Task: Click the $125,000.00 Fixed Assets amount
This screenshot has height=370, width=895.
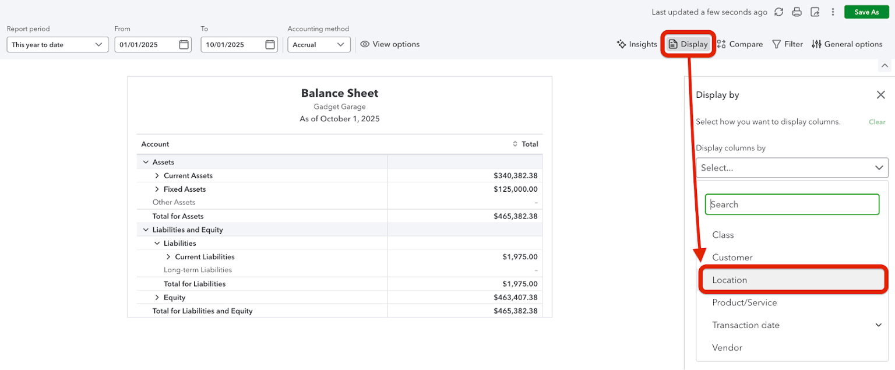Action: pyautogui.click(x=516, y=189)
